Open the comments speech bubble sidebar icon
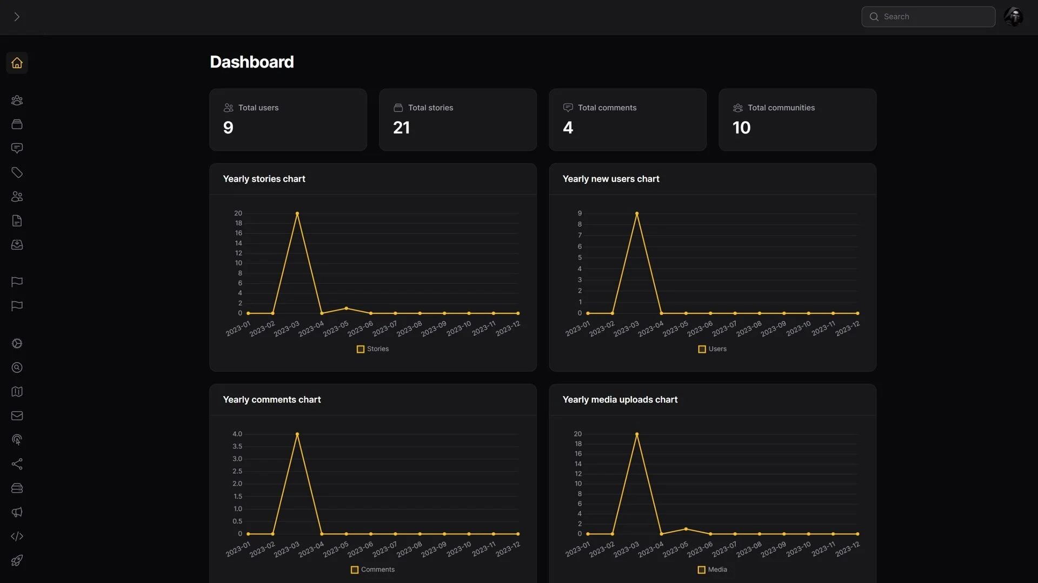The image size is (1038, 583). point(17,148)
